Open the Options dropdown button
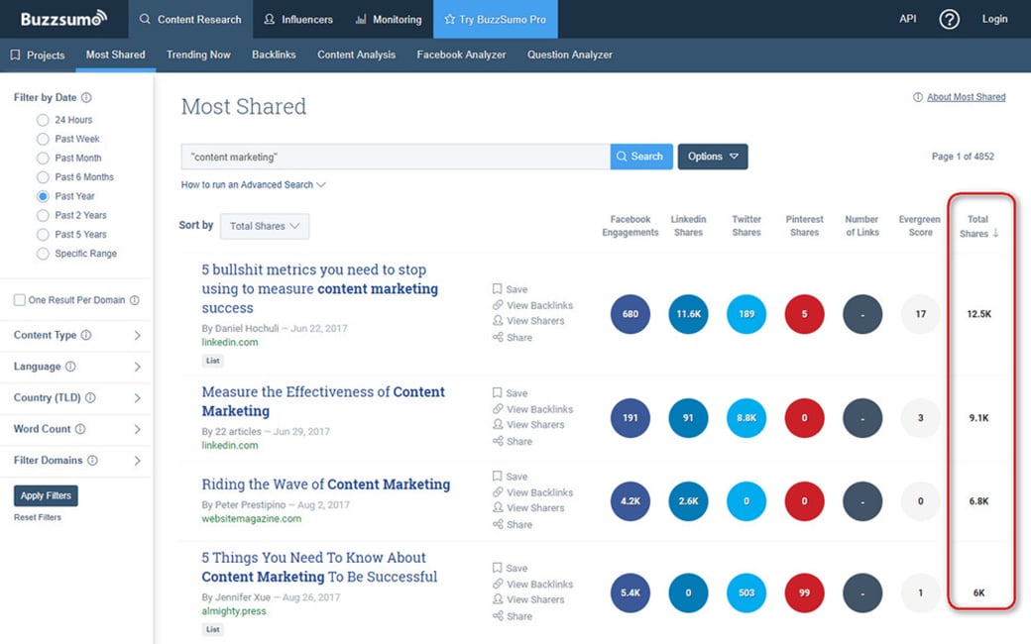1031x644 pixels. [x=712, y=157]
